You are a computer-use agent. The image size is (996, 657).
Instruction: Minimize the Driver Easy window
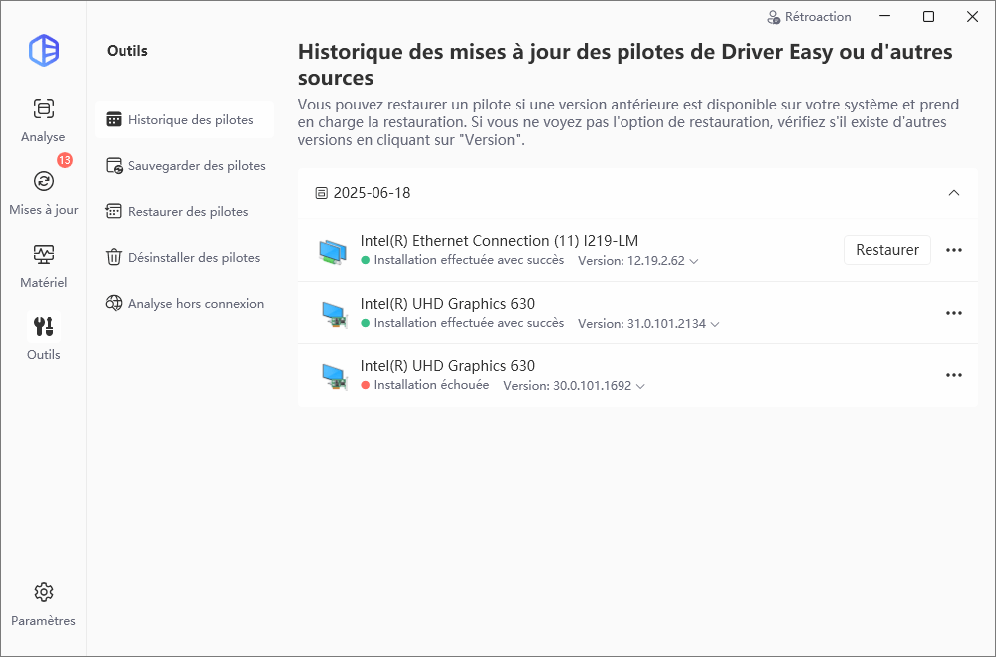click(x=884, y=17)
